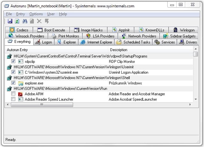Click Adobe Acrobat SpeedLauncher description

pyautogui.click(x=133, y=99)
